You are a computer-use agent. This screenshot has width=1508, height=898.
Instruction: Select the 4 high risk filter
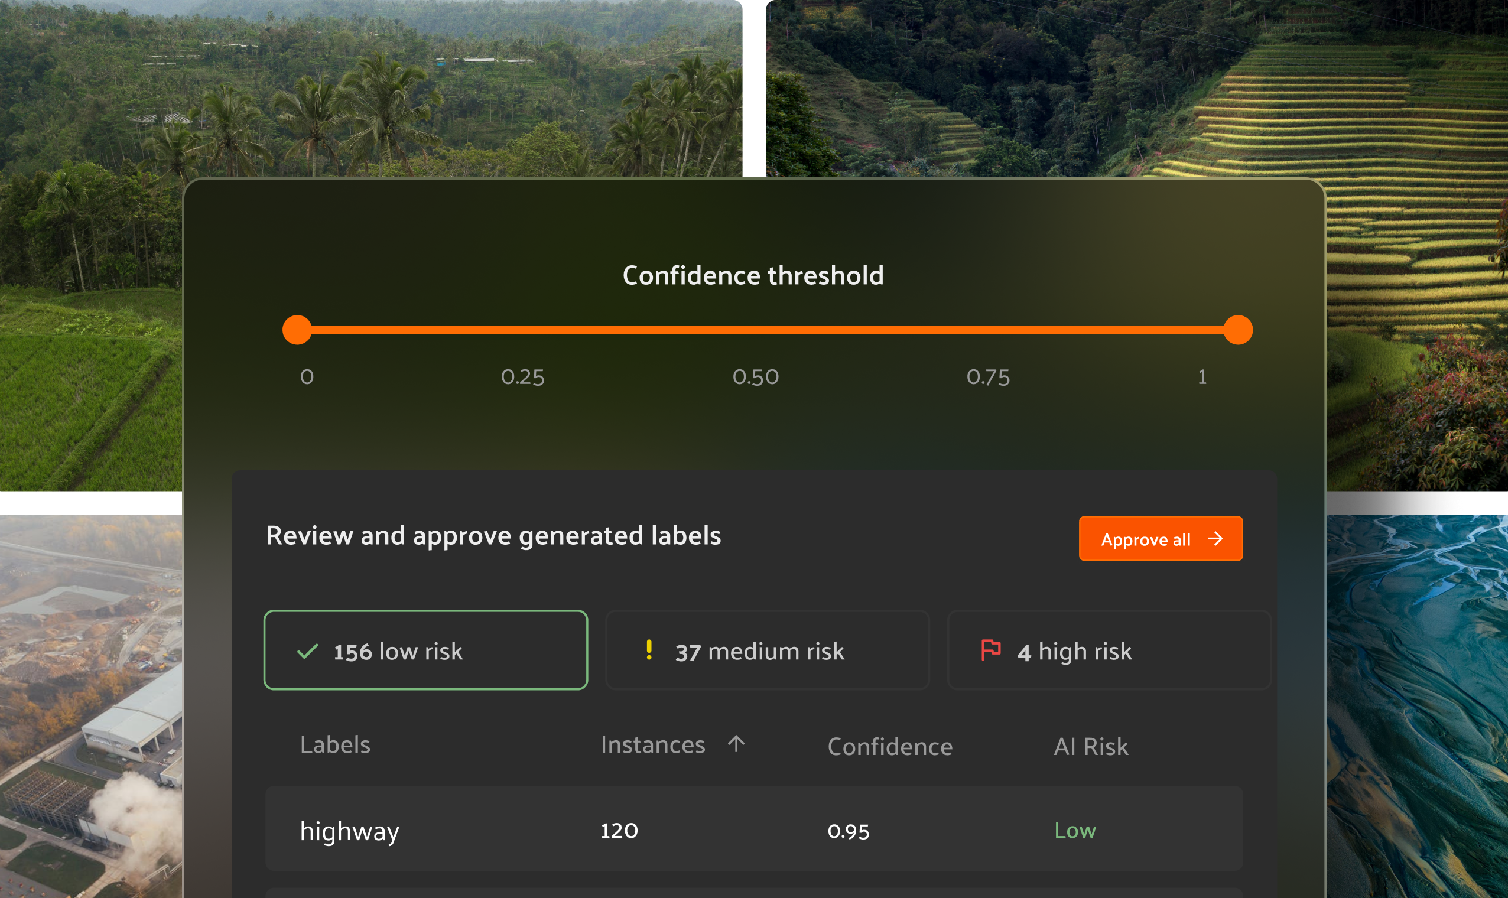1109,650
